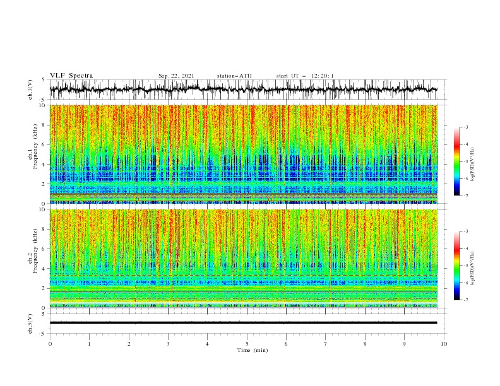Click the ch.1 color bar "log(PSD)" label
Image resolution: width=500 pixels, height=386 pixels.
[472, 165]
